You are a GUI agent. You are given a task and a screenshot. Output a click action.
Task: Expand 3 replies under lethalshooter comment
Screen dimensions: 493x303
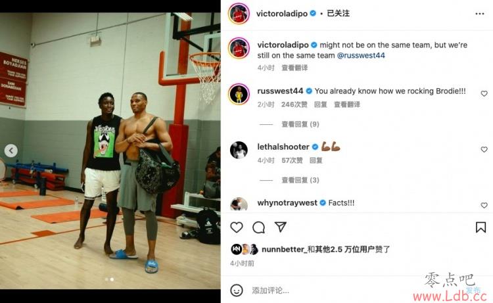[x=300, y=180]
